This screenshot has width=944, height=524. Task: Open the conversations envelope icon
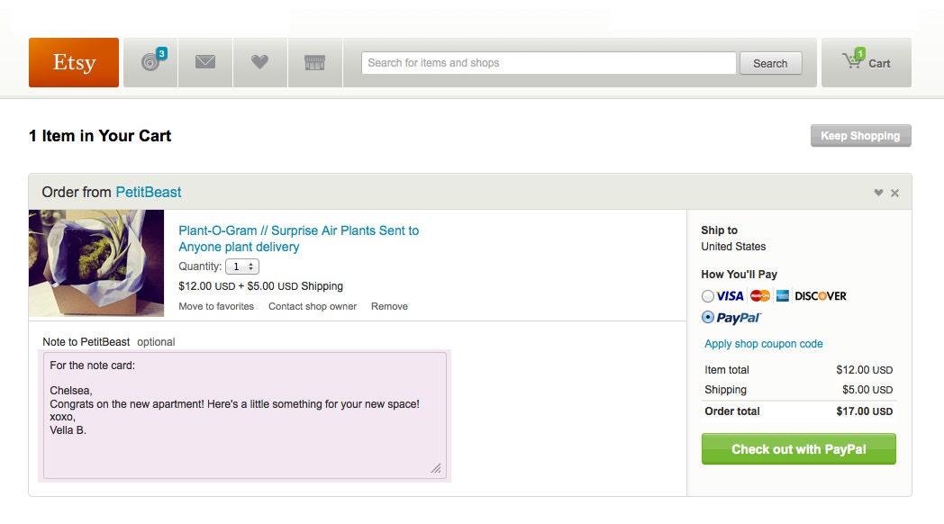point(205,62)
